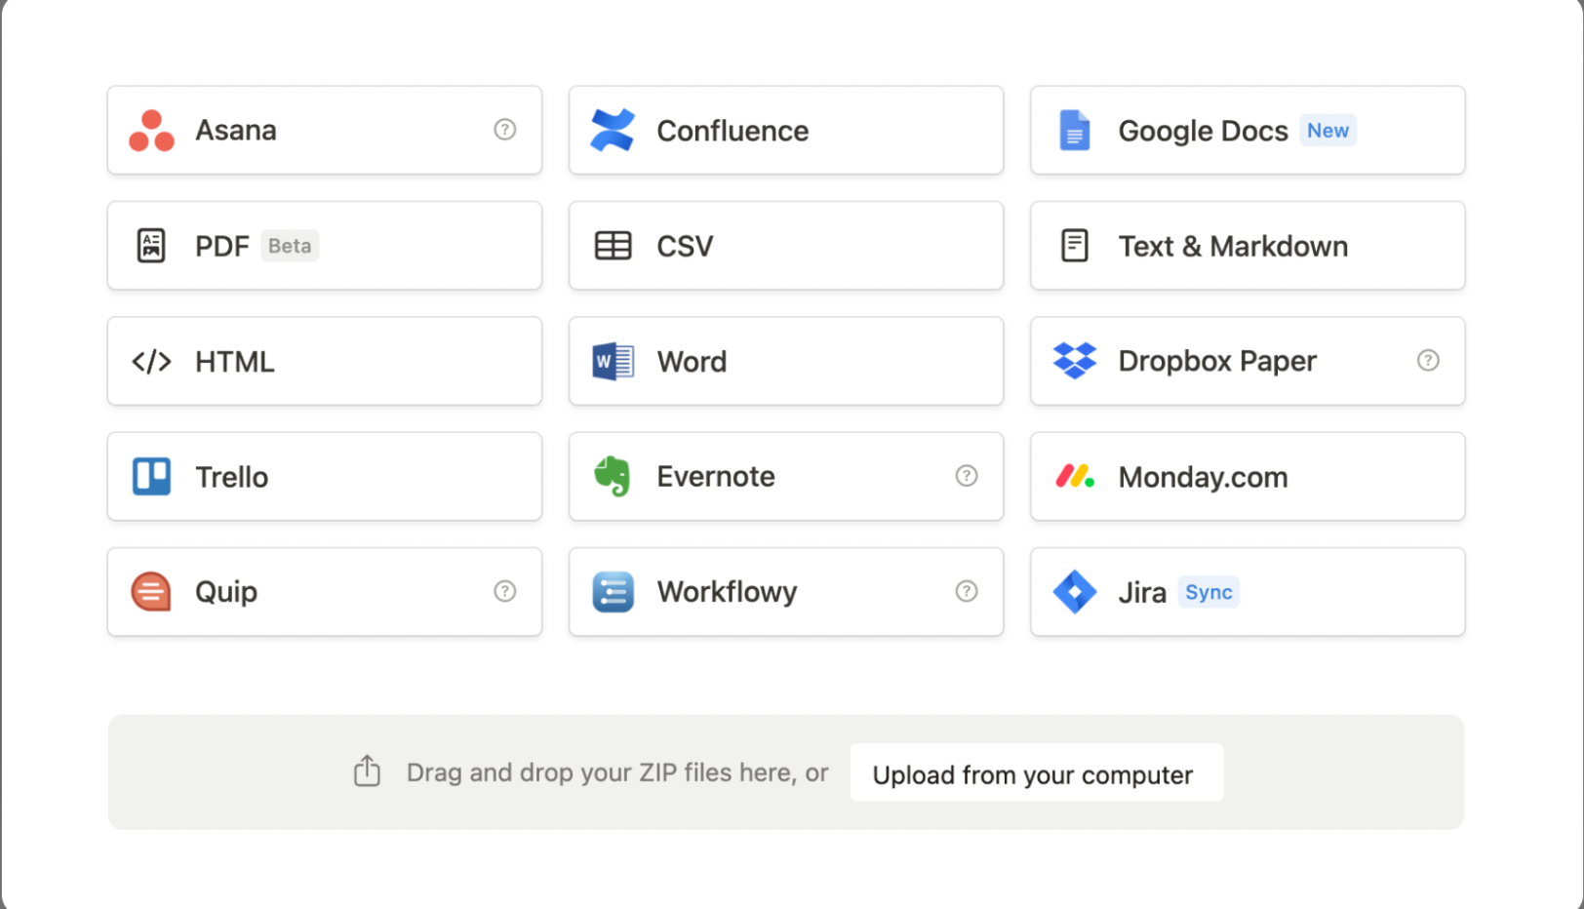Click the Google Docs file icon
Screen dimensions: 1584x909
point(1074,131)
